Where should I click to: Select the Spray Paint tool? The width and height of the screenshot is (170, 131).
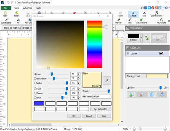[142, 21]
